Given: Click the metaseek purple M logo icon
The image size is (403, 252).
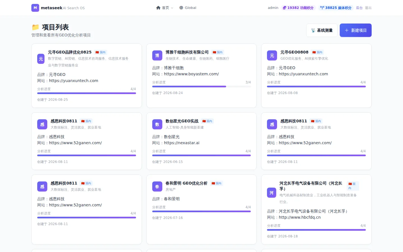Looking at the screenshot, I should [x=35, y=8].
